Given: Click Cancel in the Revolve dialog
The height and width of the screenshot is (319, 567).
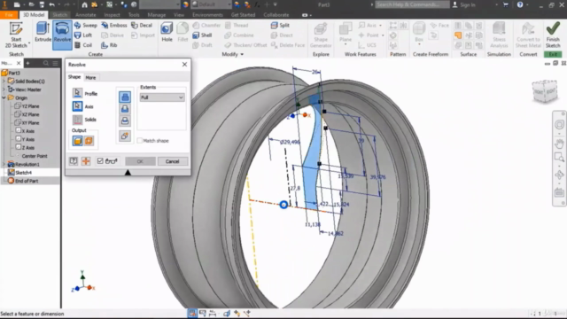Looking at the screenshot, I should pos(172,161).
